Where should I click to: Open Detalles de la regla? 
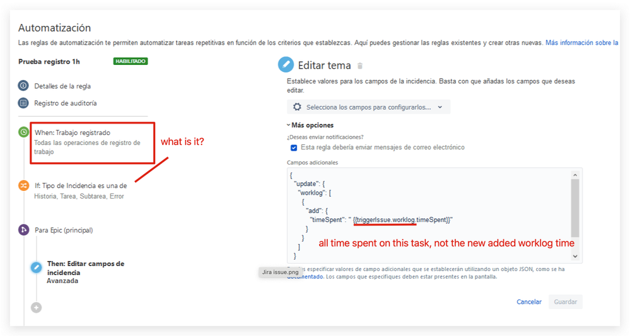point(62,86)
